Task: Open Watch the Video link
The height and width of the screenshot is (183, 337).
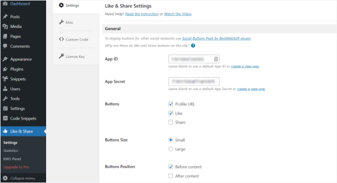Action: click(x=178, y=14)
